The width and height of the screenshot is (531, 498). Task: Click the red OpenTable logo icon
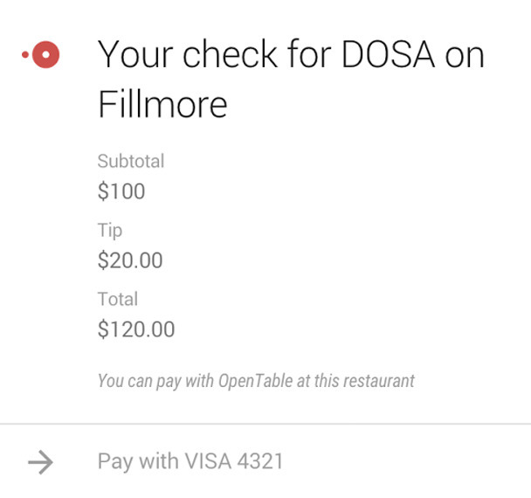click(x=41, y=56)
